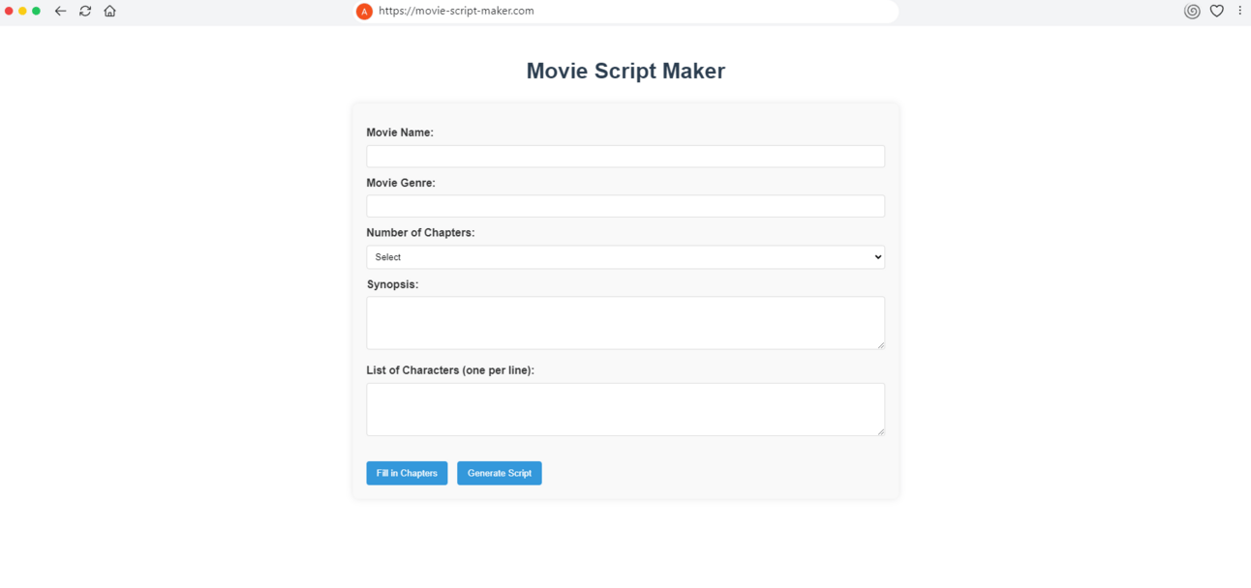1251x588 pixels.
Task: Click the Synopsis textarea resize handle
Action: point(880,344)
